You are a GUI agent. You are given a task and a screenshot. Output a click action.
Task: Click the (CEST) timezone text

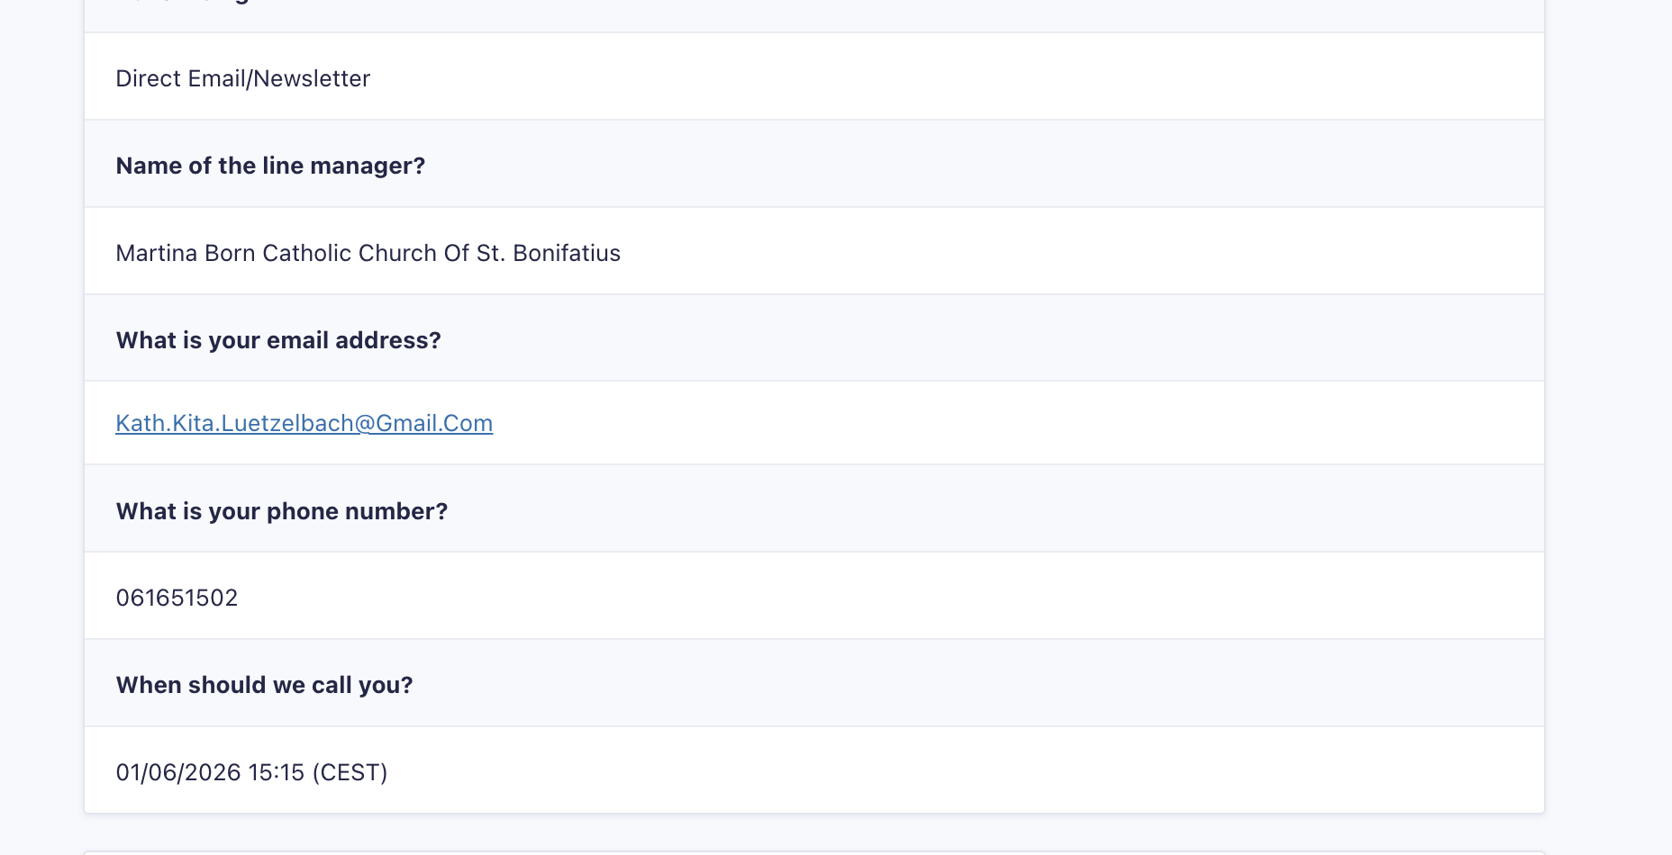point(350,772)
